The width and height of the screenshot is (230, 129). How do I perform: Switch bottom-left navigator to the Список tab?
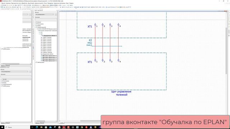point(8,123)
